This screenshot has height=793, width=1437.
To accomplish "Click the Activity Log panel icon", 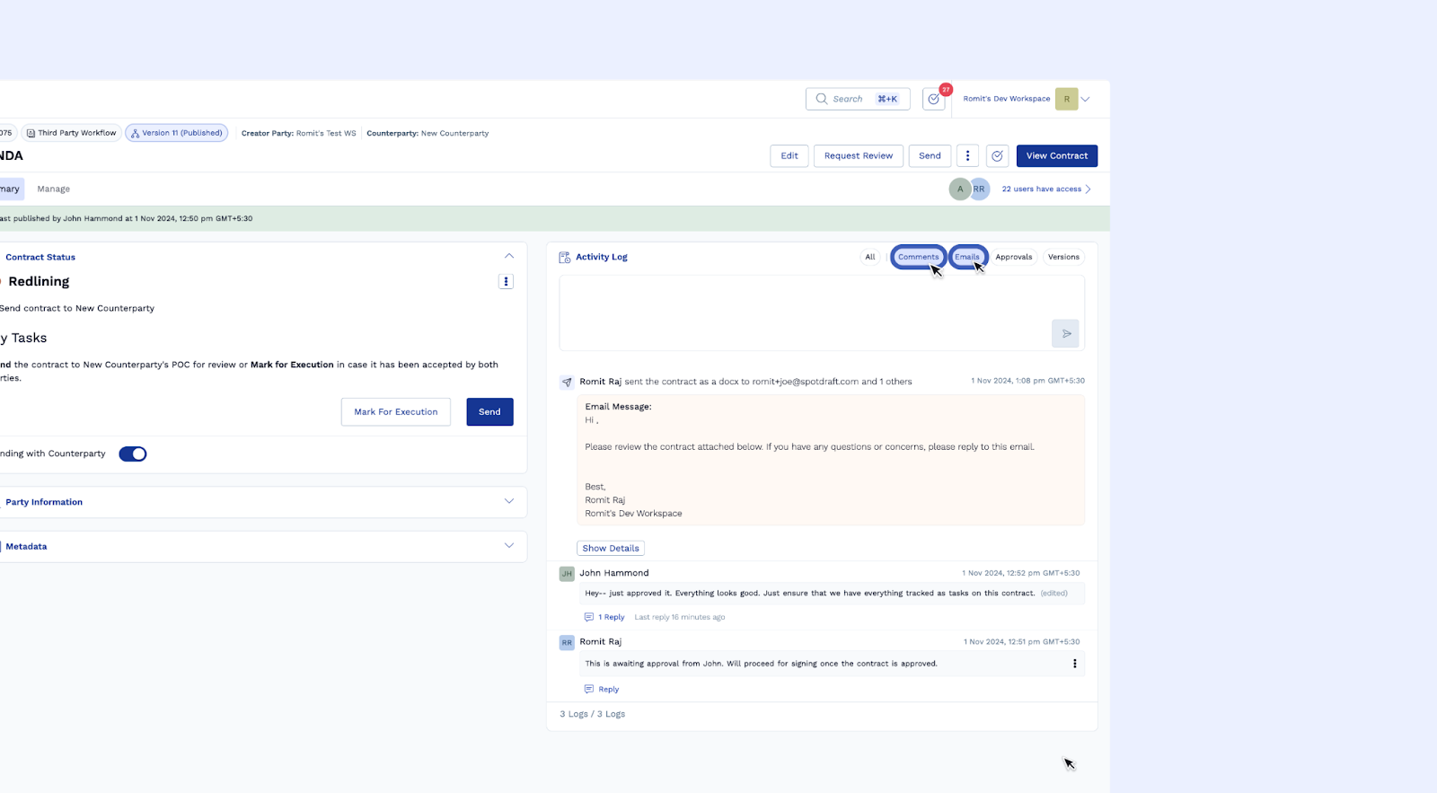I will click(565, 257).
